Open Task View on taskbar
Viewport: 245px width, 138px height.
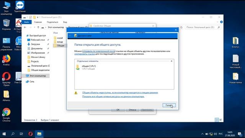(21, 134)
